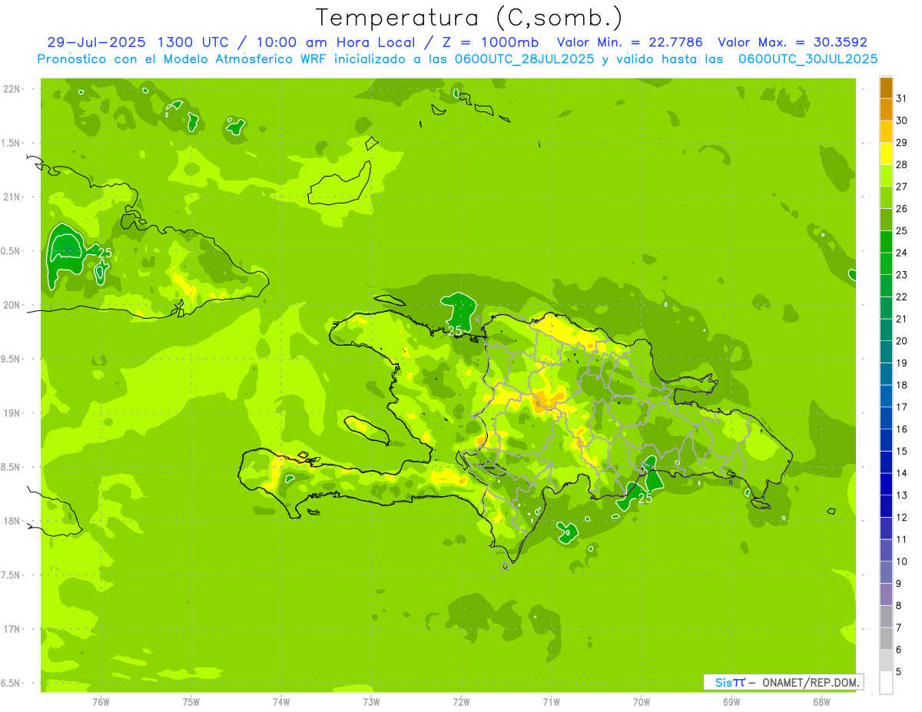922x712 pixels.
Task: Select the dark orange swatch above 31
Action: (x=886, y=88)
